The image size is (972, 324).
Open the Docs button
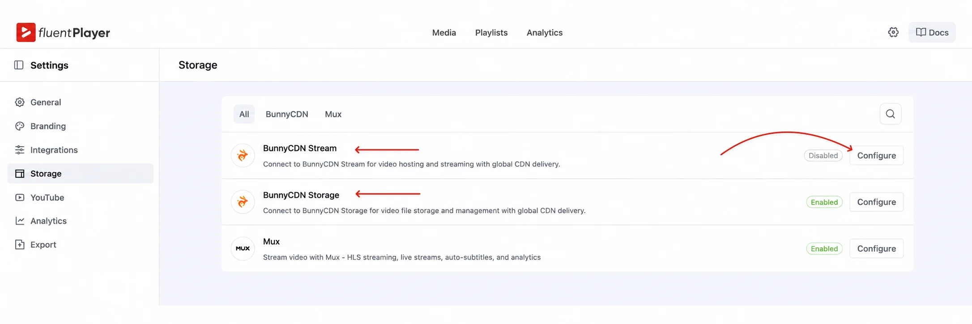[932, 32]
